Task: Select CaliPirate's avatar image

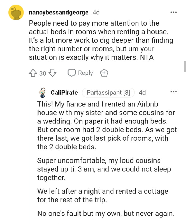Action: pyautogui.click(x=42, y=93)
